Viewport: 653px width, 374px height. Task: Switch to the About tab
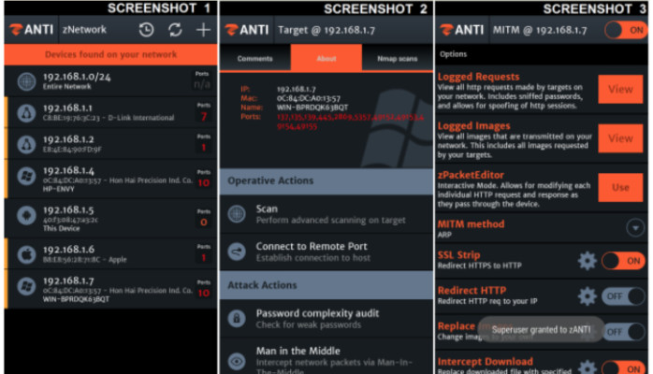pos(326,59)
